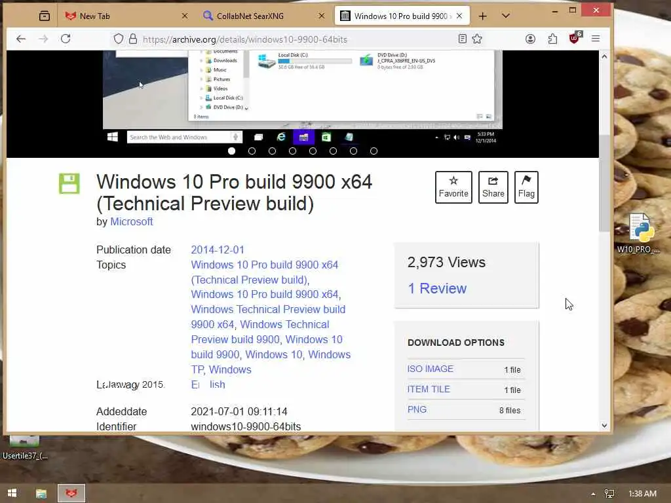The width and height of the screenshot is (671, 503).
Task: Bookmark this page with the star
Action: 477,39
